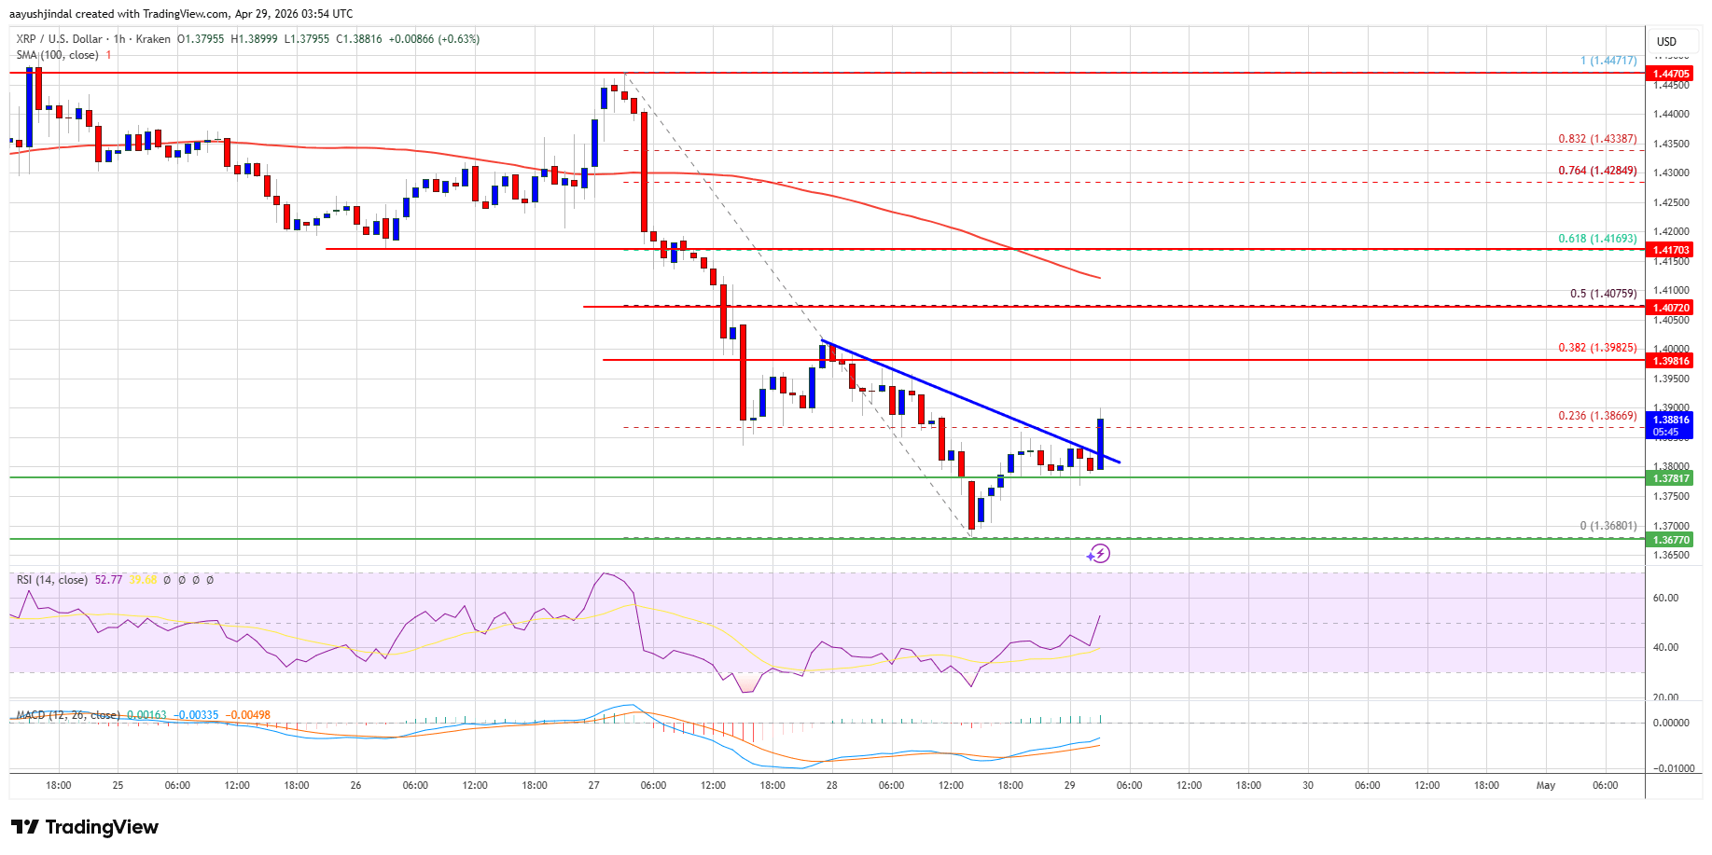Click the 0.5 (1.40759) Fibonacci level label
Screen dimensions: 1712x855
(1602, 294)
